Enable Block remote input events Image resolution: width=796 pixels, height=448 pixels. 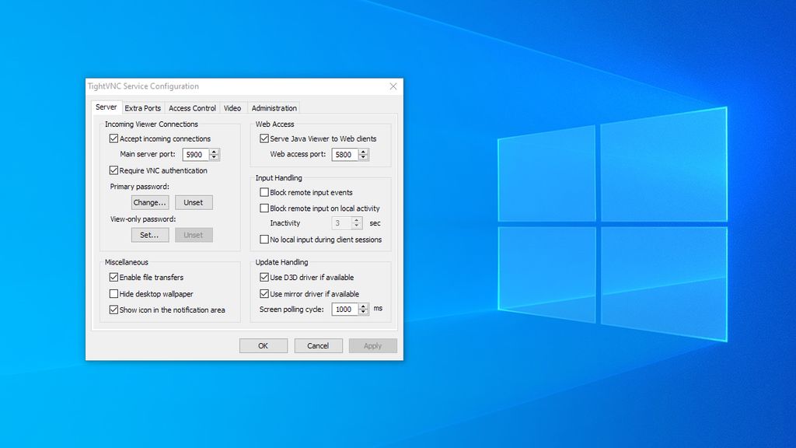[264, 193]
